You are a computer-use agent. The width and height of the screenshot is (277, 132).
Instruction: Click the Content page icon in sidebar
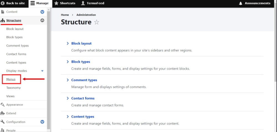tap(3, 12)
